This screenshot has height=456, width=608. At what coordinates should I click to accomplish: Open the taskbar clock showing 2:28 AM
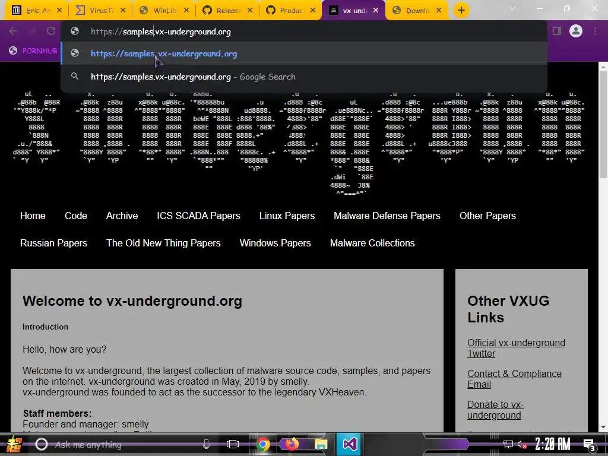(553, 444)
